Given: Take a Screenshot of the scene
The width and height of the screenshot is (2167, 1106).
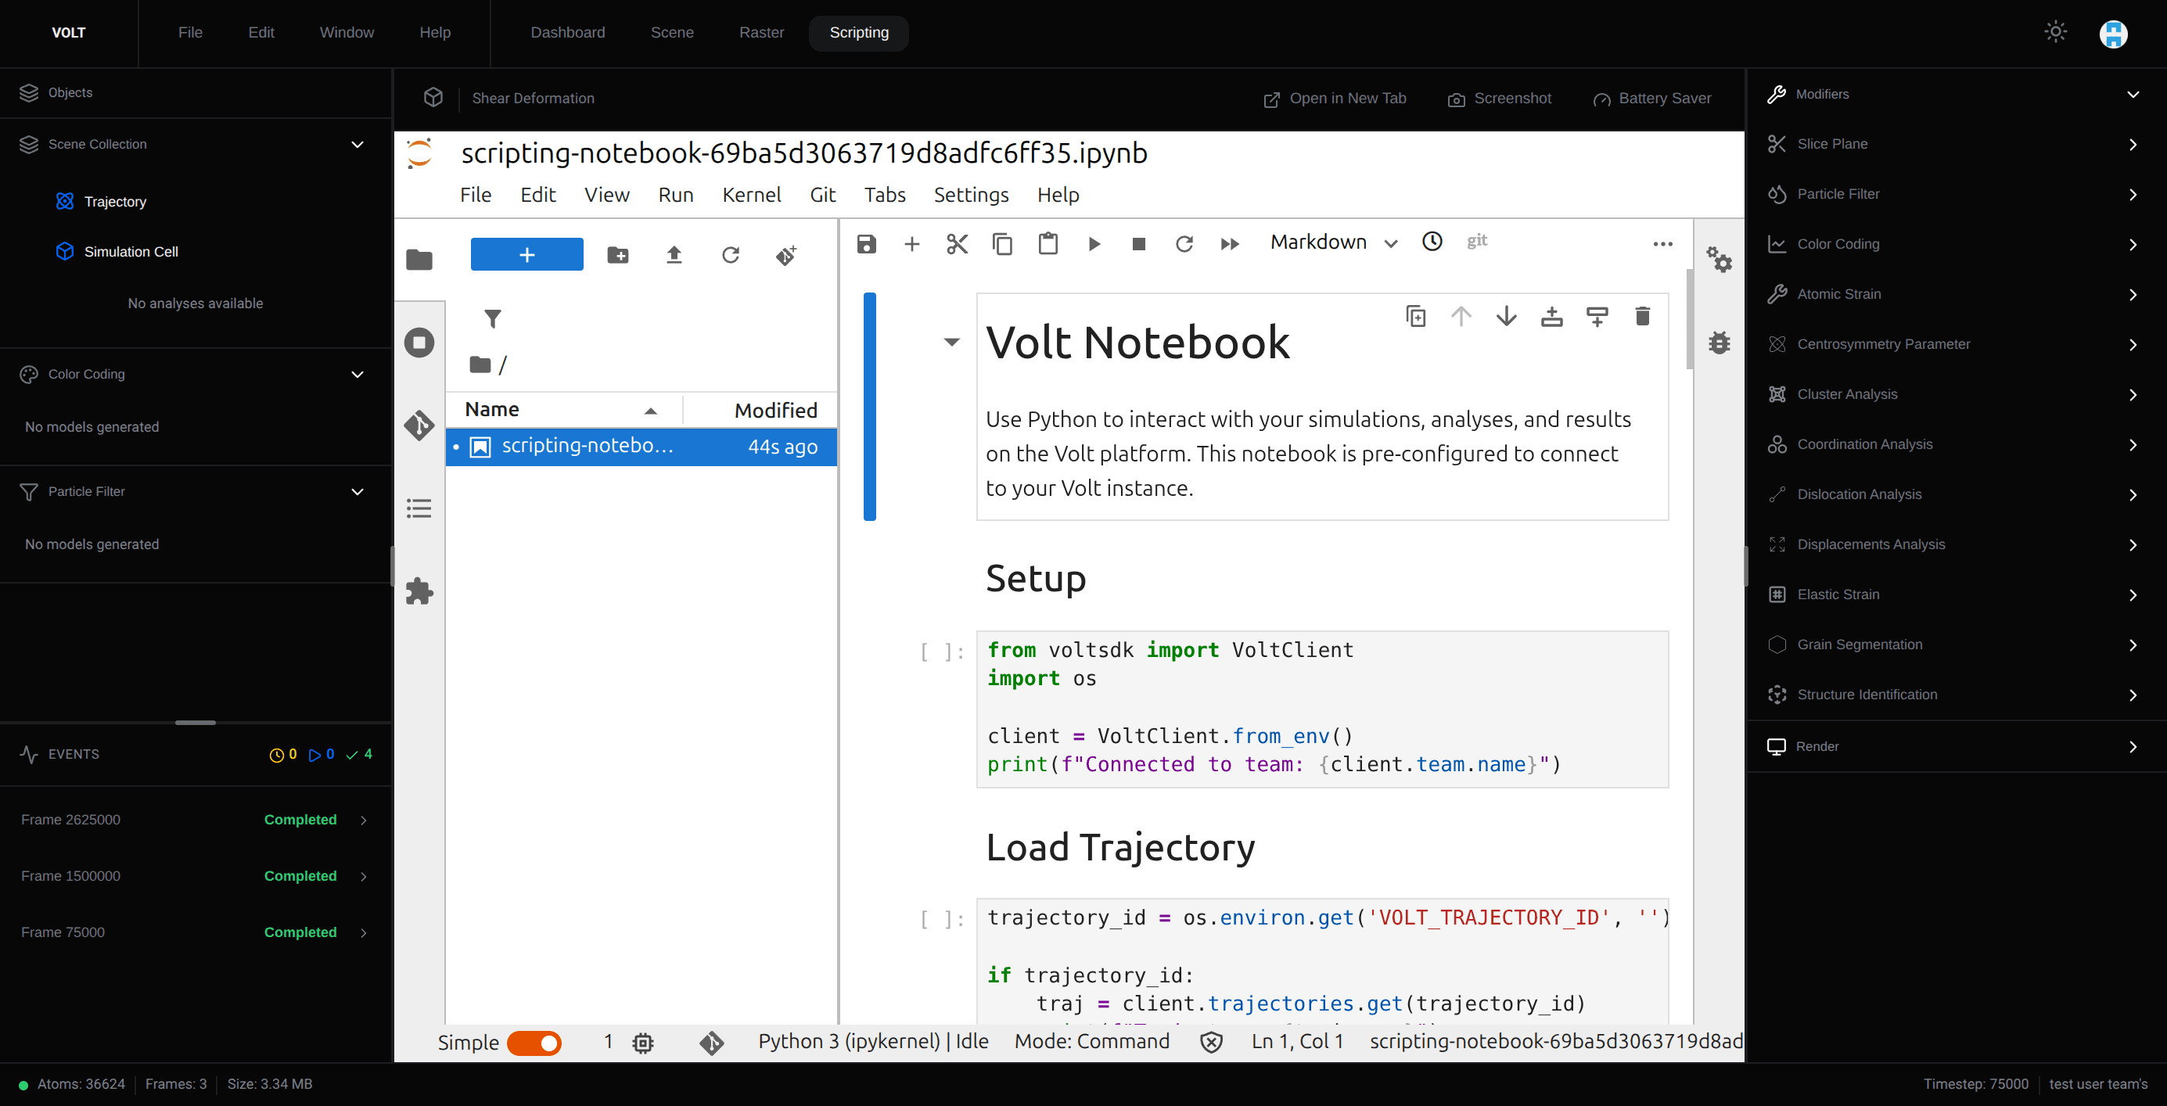Looking at the screenshot, I should pos(1499,99).
